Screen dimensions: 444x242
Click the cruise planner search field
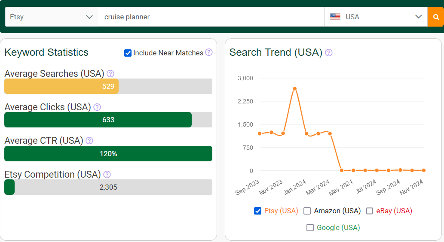(x=211, y=17)
